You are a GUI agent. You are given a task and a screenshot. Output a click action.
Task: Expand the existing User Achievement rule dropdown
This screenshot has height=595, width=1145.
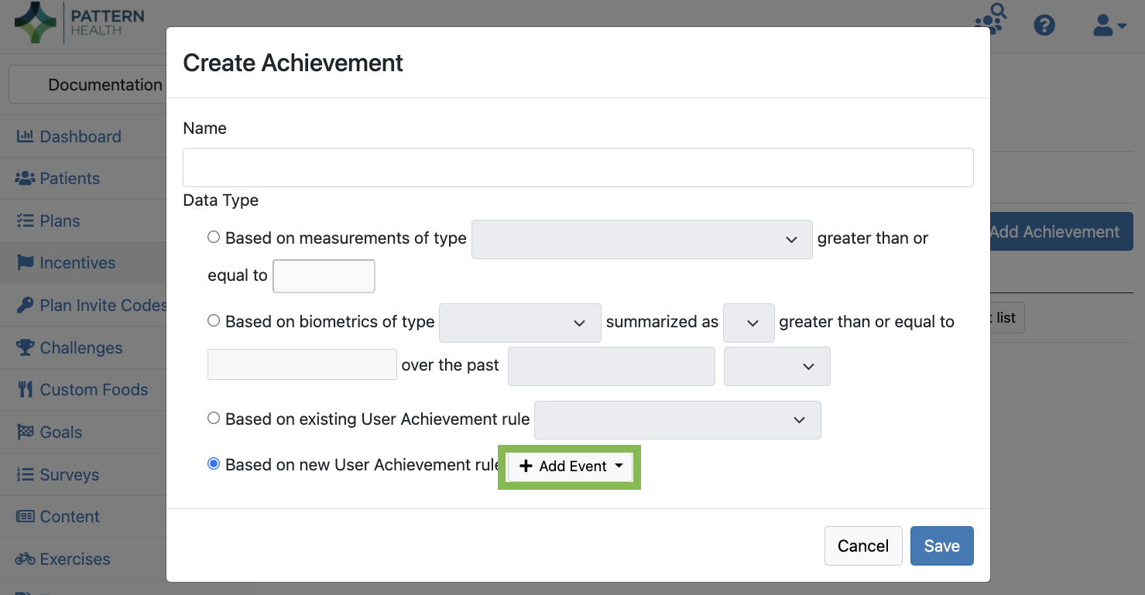point(677,419)
